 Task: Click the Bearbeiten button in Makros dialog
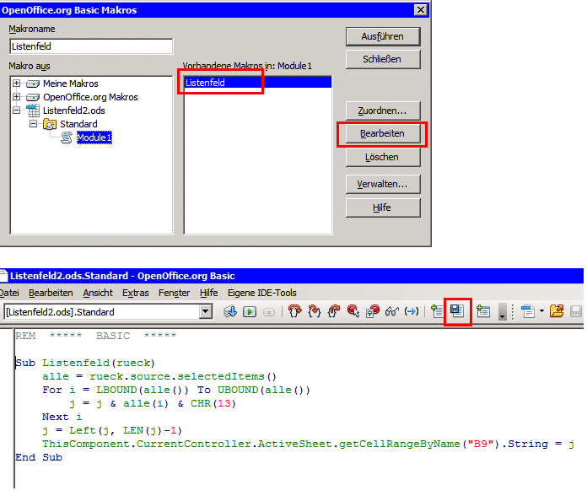pos(383,133)
